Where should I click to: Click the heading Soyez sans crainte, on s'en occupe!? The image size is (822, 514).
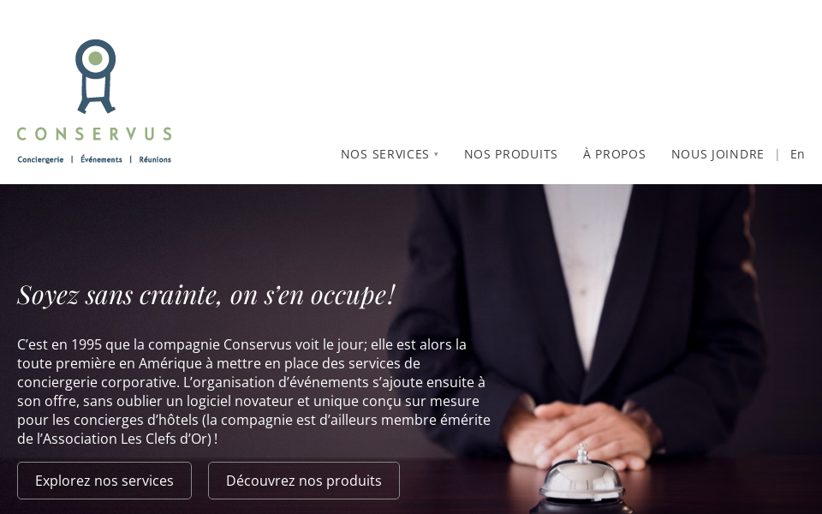point(206,294)
